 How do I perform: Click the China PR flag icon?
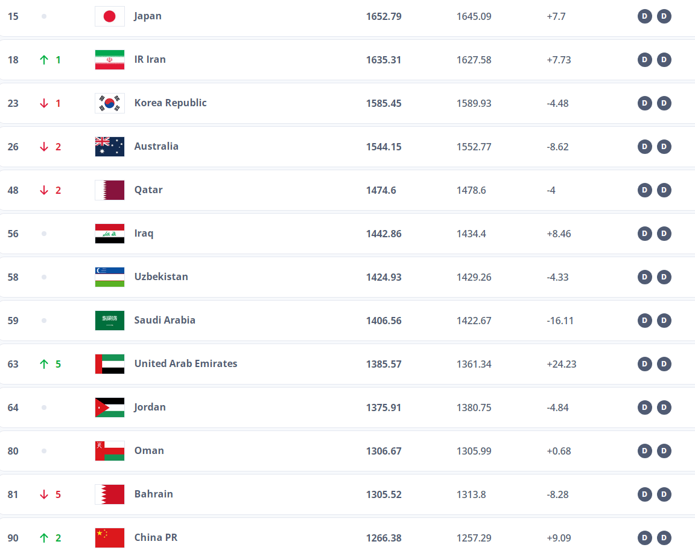[109, 538]
